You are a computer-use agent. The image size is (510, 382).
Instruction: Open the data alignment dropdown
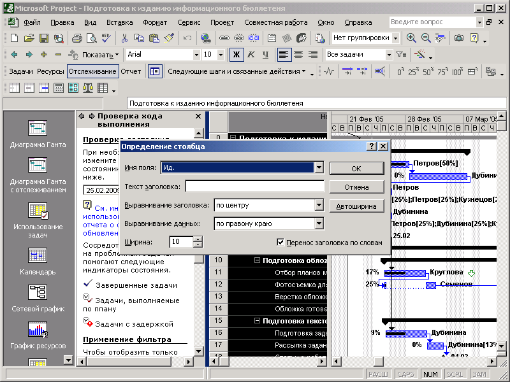319,223
